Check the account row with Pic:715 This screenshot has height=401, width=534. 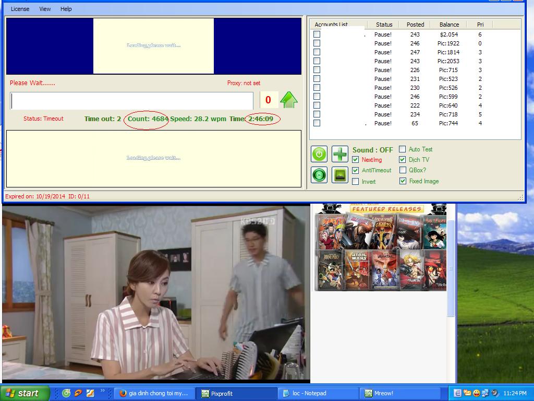point(317,69)
